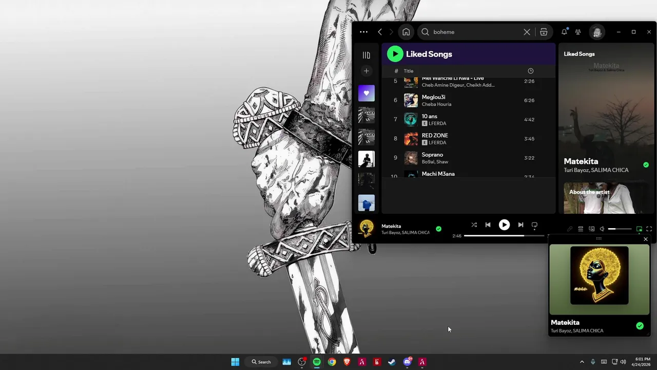Open Friend Activity icon
This screenshot has height=370, width=657.
(x=578, y=32)
